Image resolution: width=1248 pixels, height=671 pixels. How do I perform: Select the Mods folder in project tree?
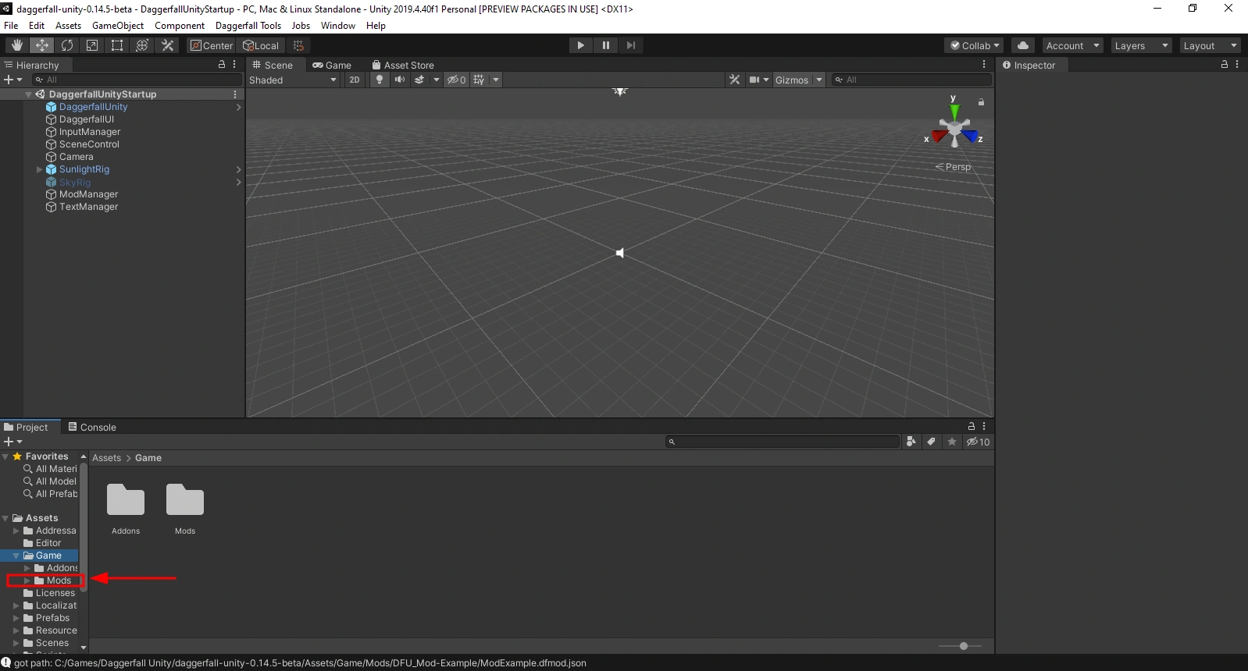59,580
